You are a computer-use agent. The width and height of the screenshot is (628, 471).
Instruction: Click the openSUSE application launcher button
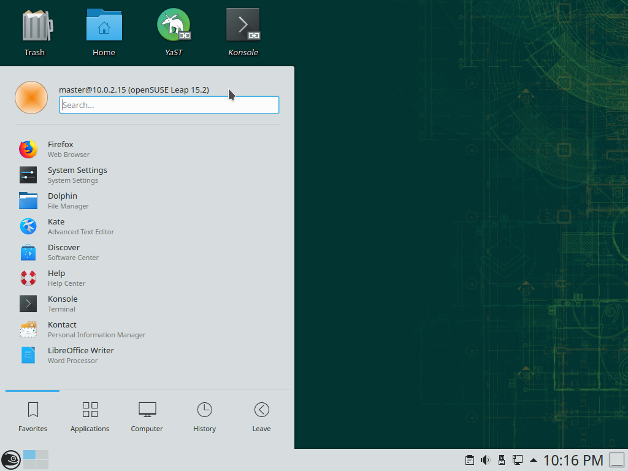(11, 460)
